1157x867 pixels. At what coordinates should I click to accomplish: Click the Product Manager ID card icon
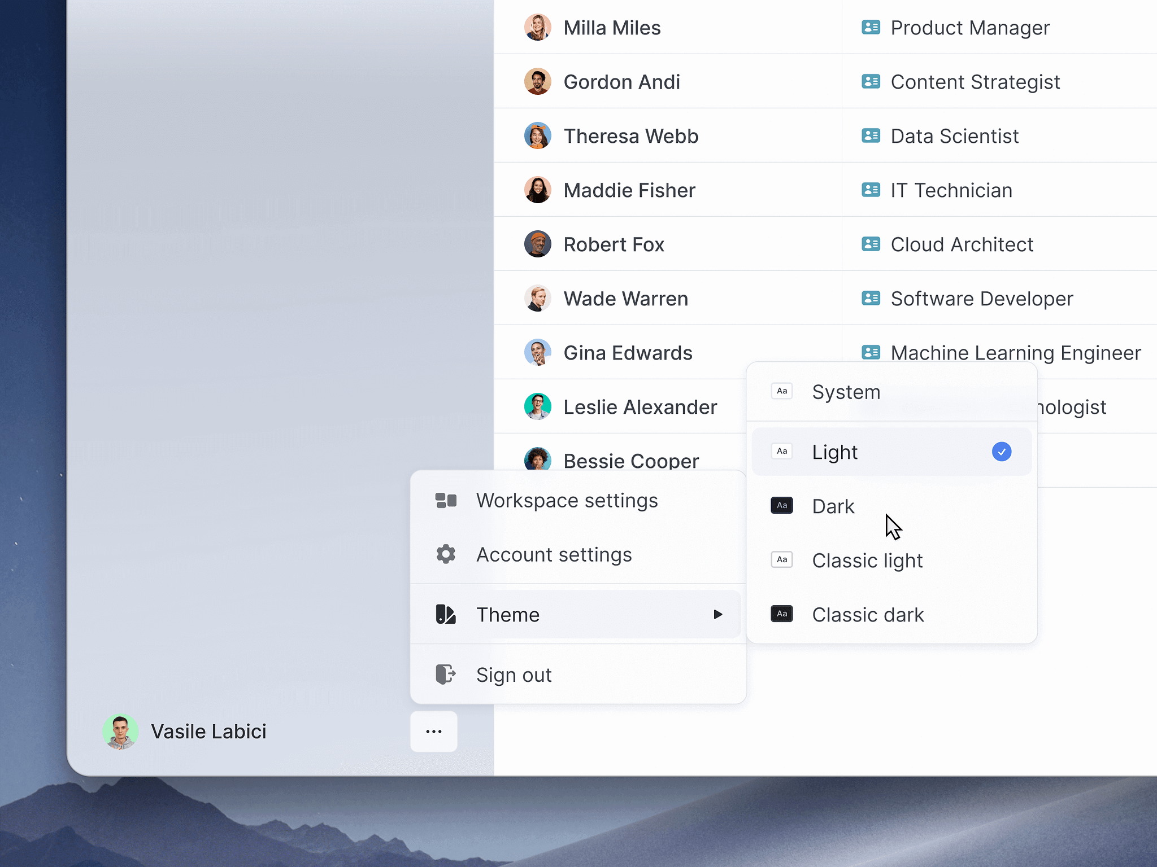pyautogui.click(x=871, y=27)
